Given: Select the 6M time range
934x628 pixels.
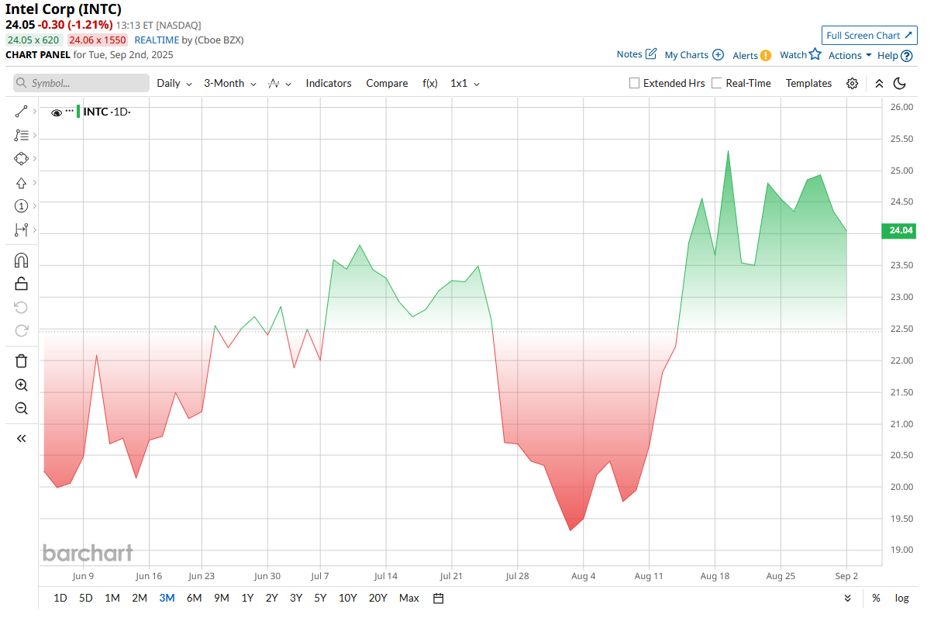Looking at the screenshot, I should point(194,598).
